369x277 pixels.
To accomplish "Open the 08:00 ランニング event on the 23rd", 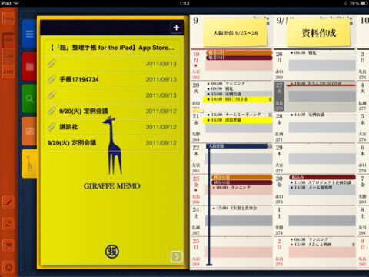I will click(231, 188).
